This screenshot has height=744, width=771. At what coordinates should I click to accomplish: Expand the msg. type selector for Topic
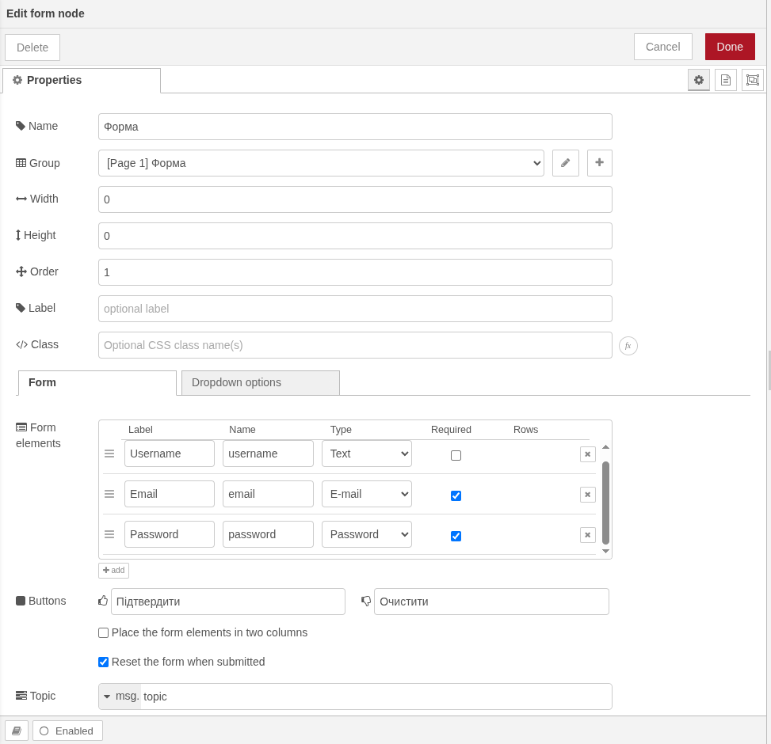coord(120,697)
